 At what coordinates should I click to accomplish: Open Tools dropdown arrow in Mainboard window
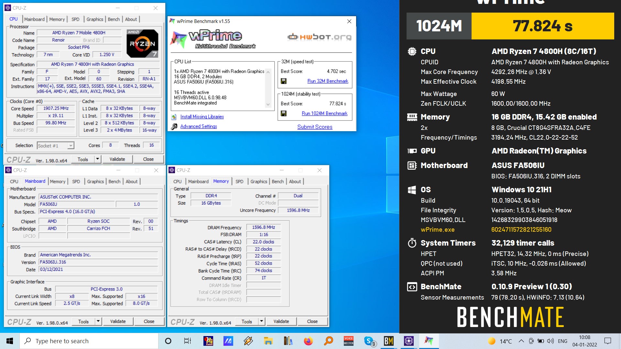click(x=98, y=321)
